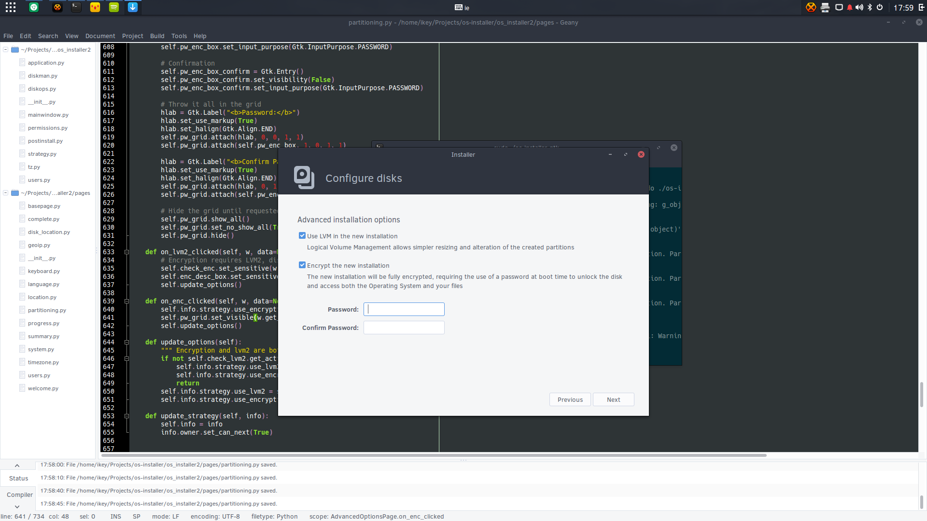This screenshot has height=521, width=927.
Task: Collapse the ~/Projects/...os_installer2 tree node
Action: click(x=5, y=49)
